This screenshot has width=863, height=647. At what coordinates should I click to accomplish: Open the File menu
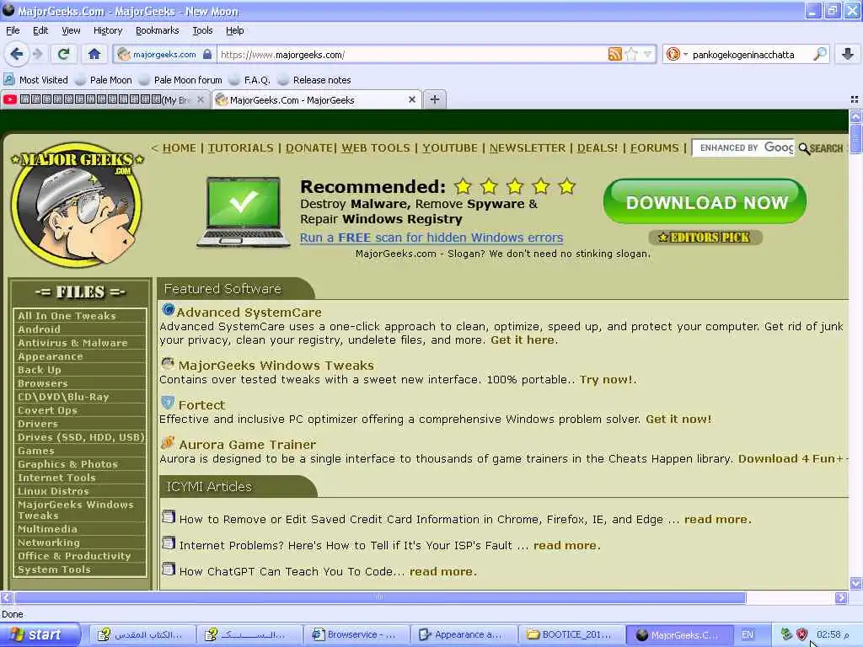coord(13,30)
